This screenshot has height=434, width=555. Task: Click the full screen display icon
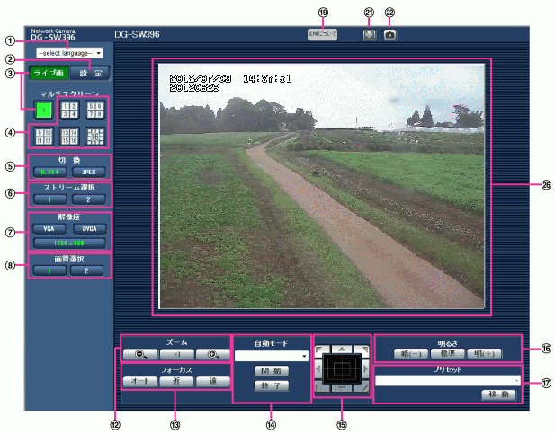click(369, 35)
